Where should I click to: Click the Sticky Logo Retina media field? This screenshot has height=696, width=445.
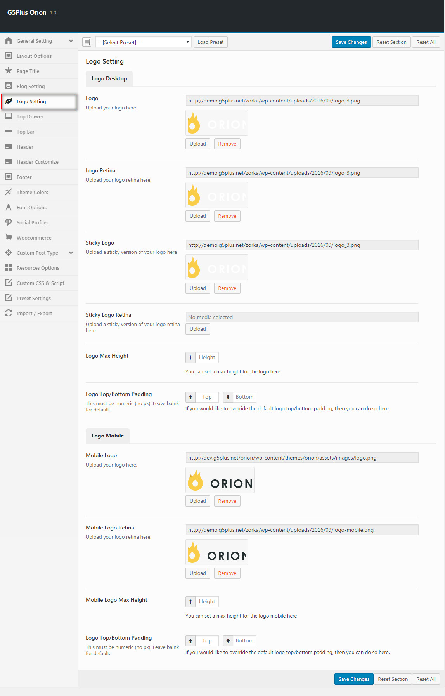(302, 317)
